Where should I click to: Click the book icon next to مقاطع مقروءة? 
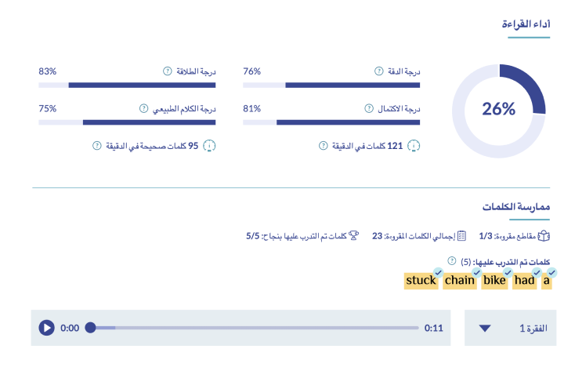pos(544,235)
